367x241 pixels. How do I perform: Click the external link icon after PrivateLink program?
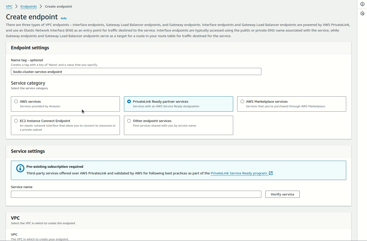(x=270, y=173)
